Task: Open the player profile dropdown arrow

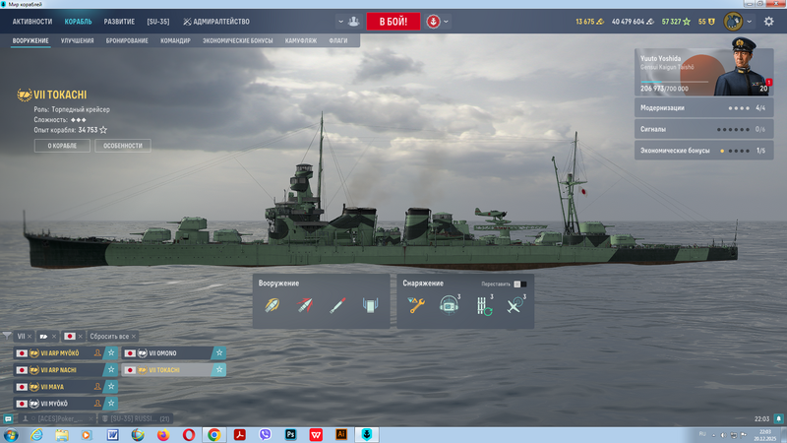Action: click(x=751, y=21)
